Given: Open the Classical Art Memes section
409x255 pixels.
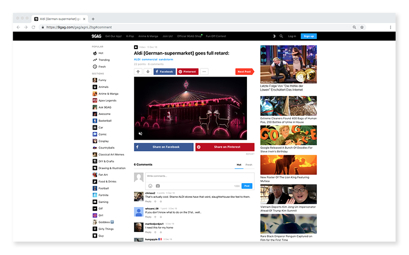Looking at the screenshot, I should (x=108, y=155).
